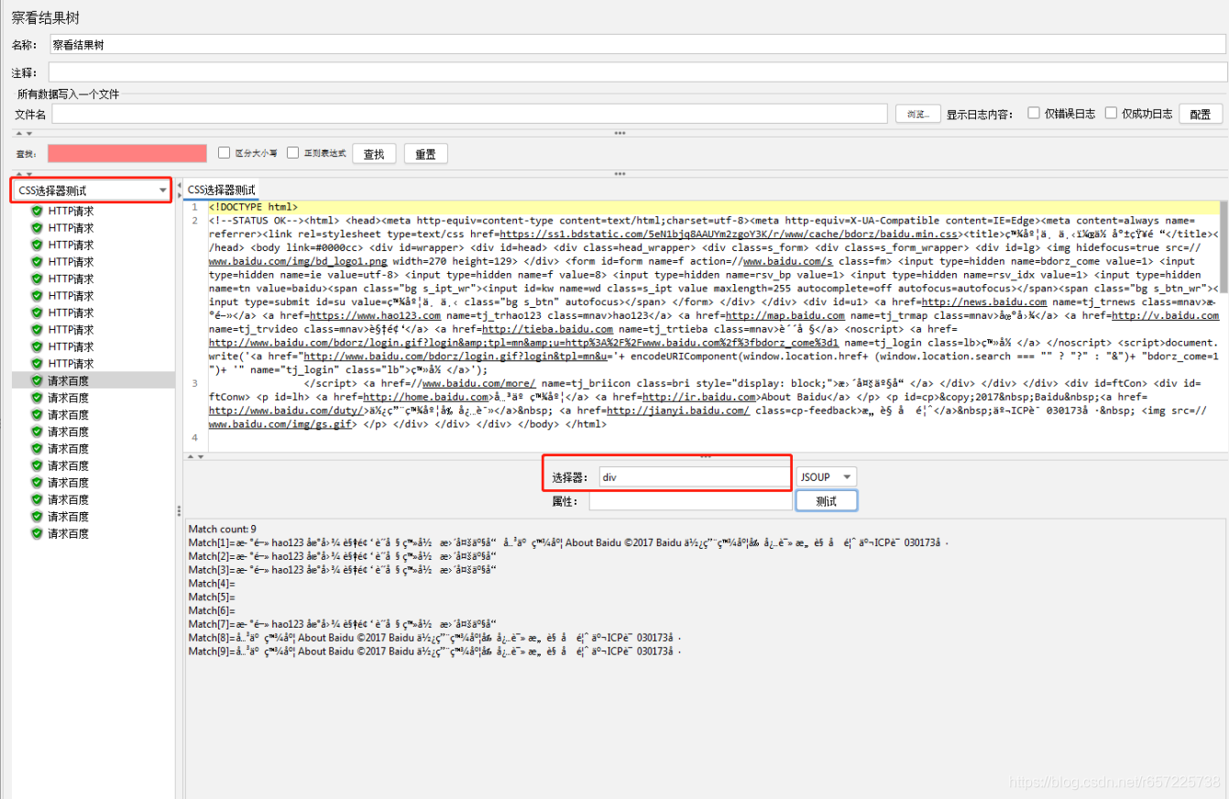Open the https://www.hao123.com link

[377, 315]
